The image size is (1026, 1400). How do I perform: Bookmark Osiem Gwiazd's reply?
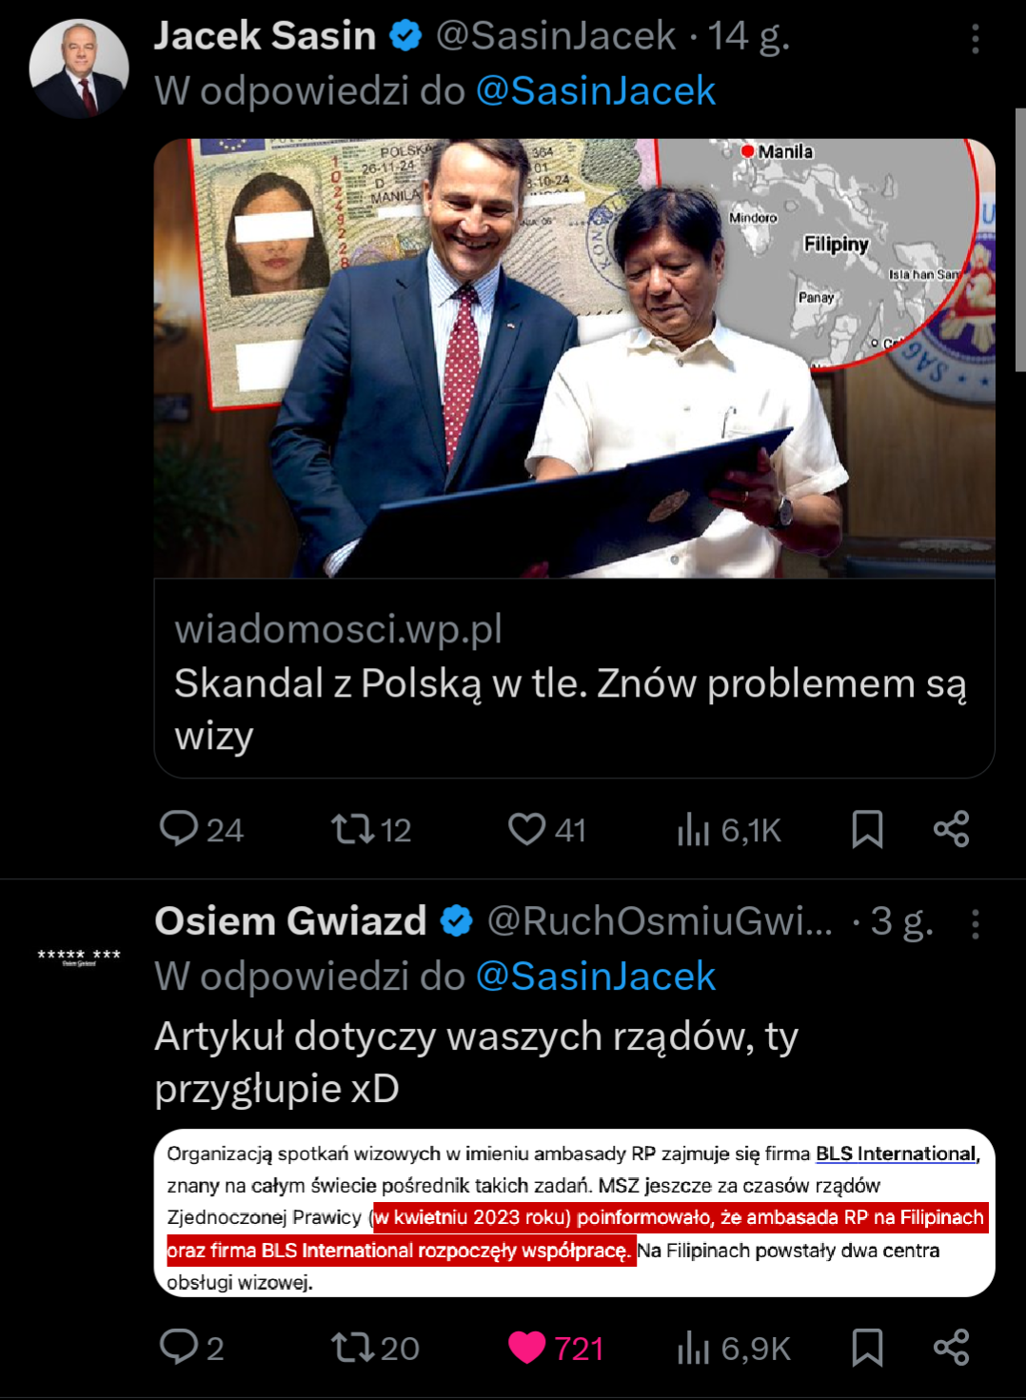[x=867, y=1348]
